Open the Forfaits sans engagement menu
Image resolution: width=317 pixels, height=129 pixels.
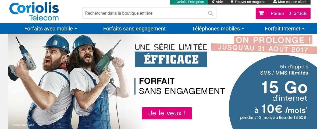[134, 29]
